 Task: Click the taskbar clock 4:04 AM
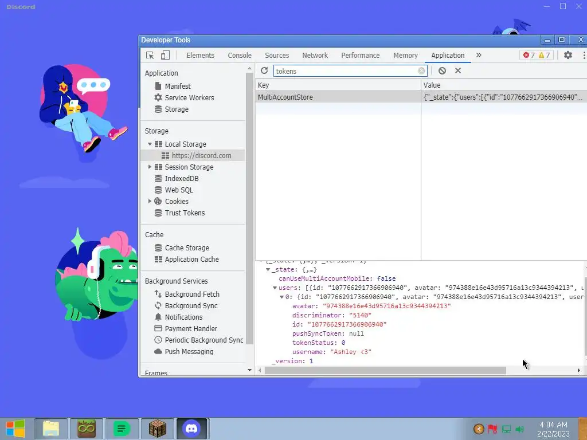(x=553, y=425)
